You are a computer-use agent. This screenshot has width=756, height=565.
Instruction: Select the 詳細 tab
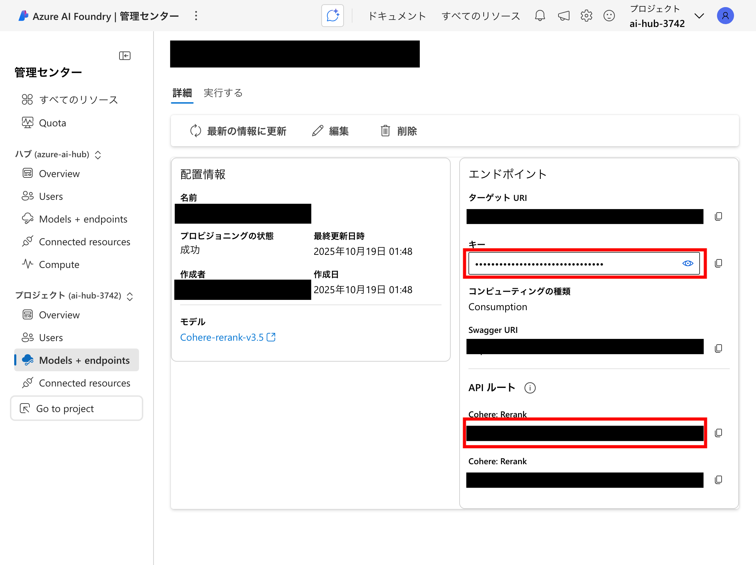coord(182,93)
